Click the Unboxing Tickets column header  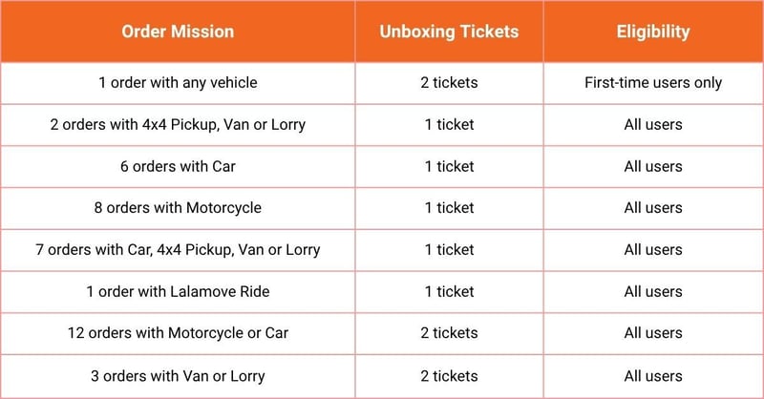449,31
